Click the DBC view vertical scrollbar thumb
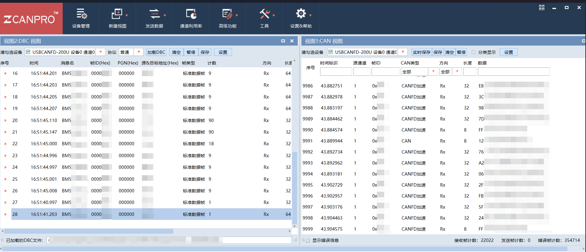Image resolution: width=586 pixels, height=252 pixels. pos(295,188)
